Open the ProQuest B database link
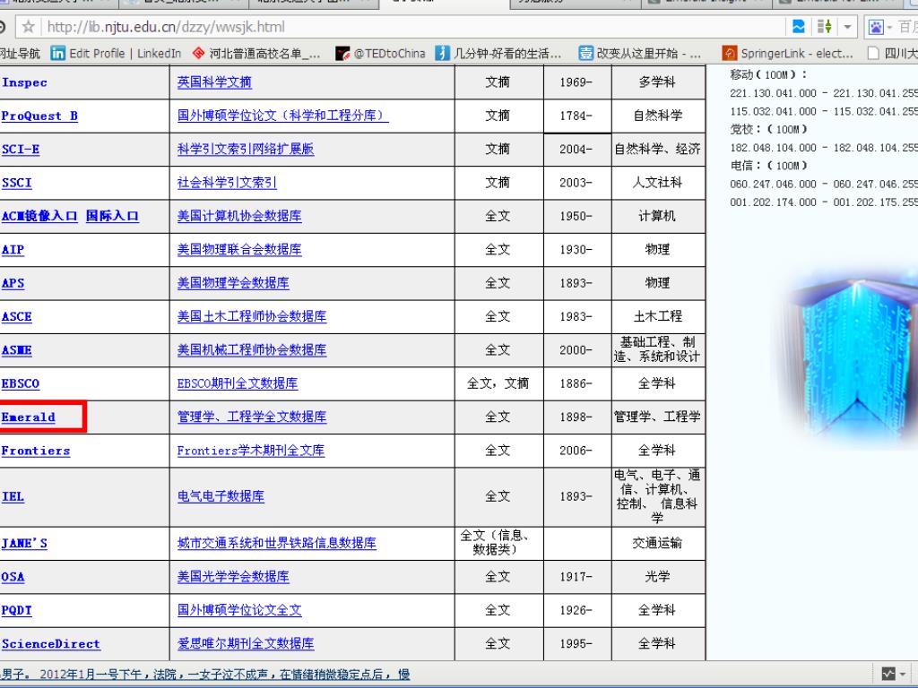The width and height of the screenshot is (918, 688). (x=39, y=116)
